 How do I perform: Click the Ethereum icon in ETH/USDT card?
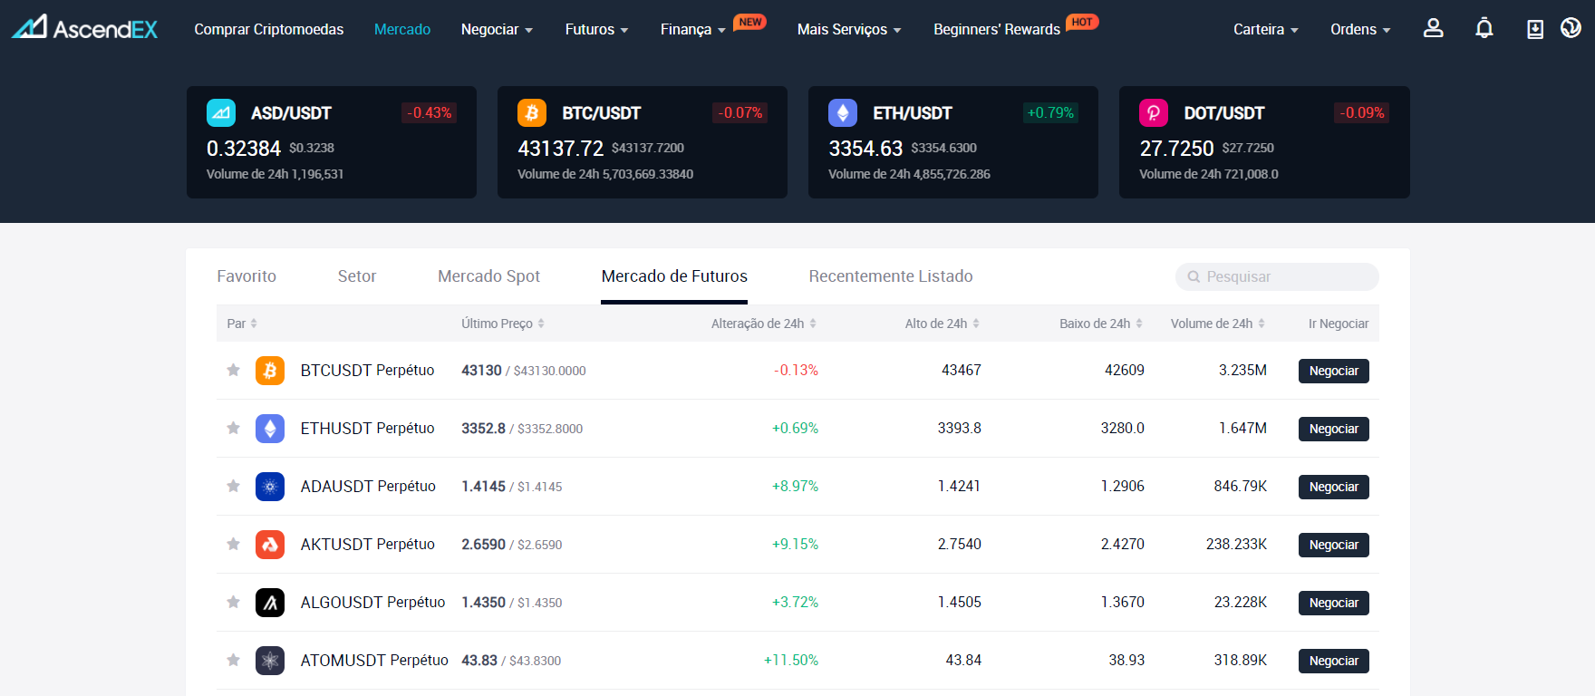(x=843, y=113)
